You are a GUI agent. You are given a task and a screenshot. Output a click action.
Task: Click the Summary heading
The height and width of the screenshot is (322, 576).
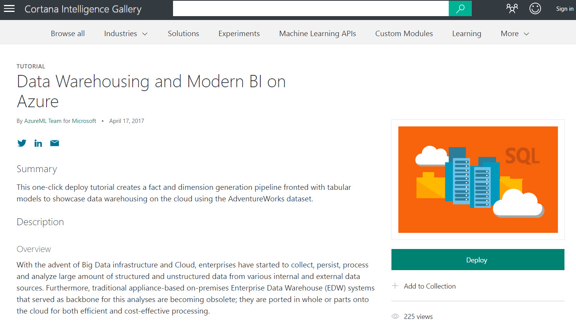(x=37, y=169)
